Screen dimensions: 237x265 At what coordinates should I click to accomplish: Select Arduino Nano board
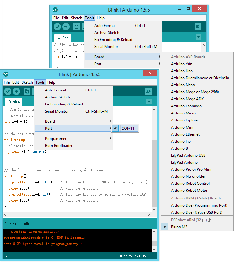coord(197,85)
